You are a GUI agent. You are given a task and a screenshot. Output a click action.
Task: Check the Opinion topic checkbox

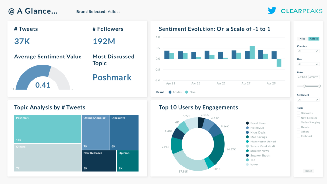pos(299,127)
